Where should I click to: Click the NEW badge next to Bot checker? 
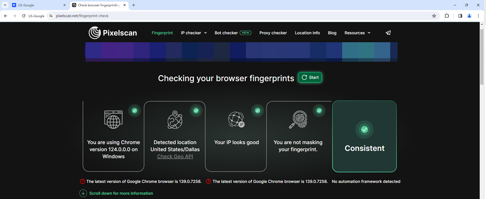point(245,33)
